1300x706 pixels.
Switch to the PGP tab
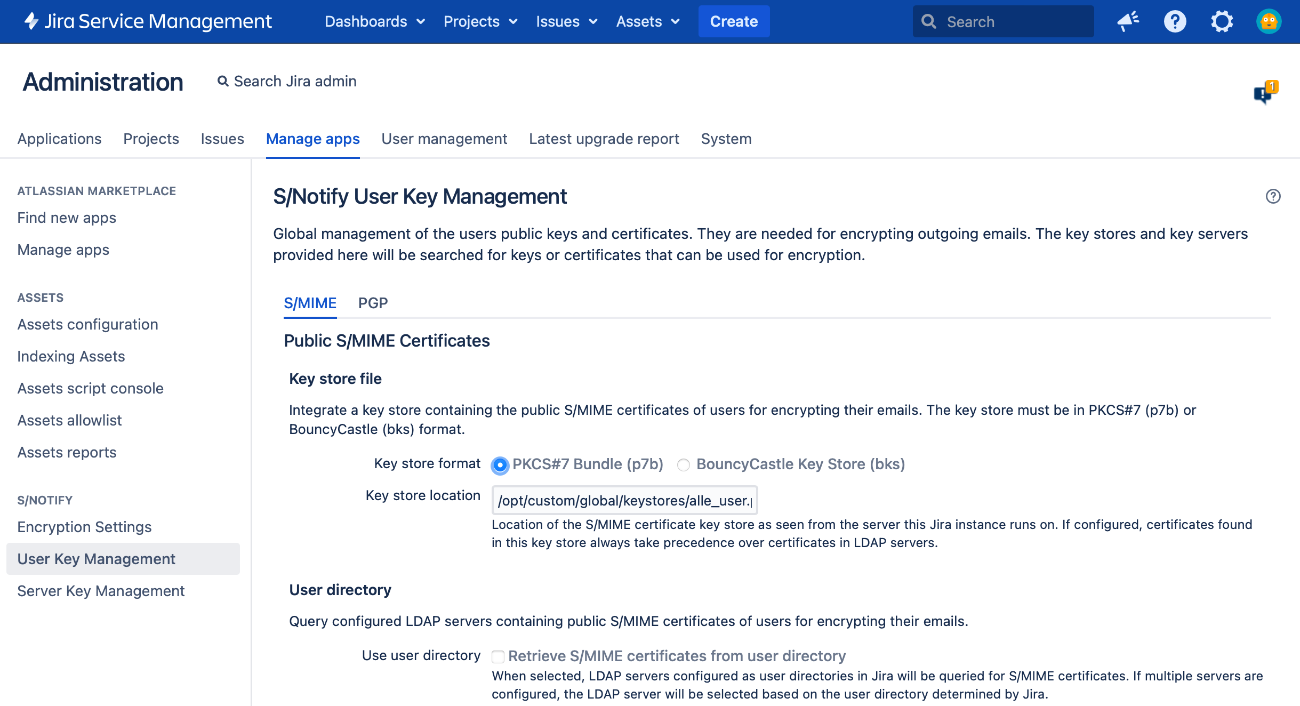pos(373,303)
